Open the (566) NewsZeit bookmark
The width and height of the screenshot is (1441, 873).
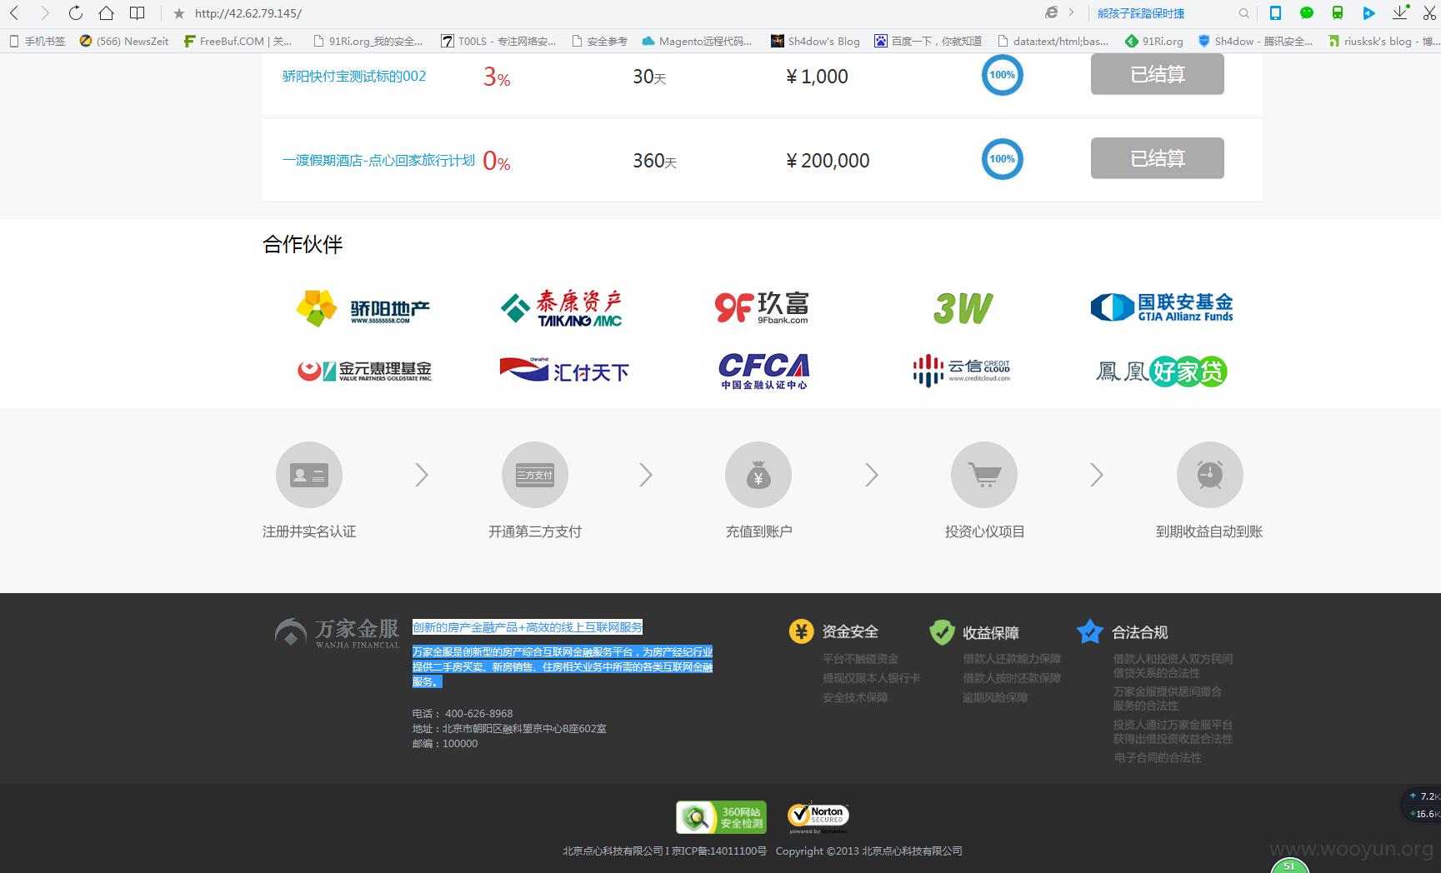(x=123, y=41)
